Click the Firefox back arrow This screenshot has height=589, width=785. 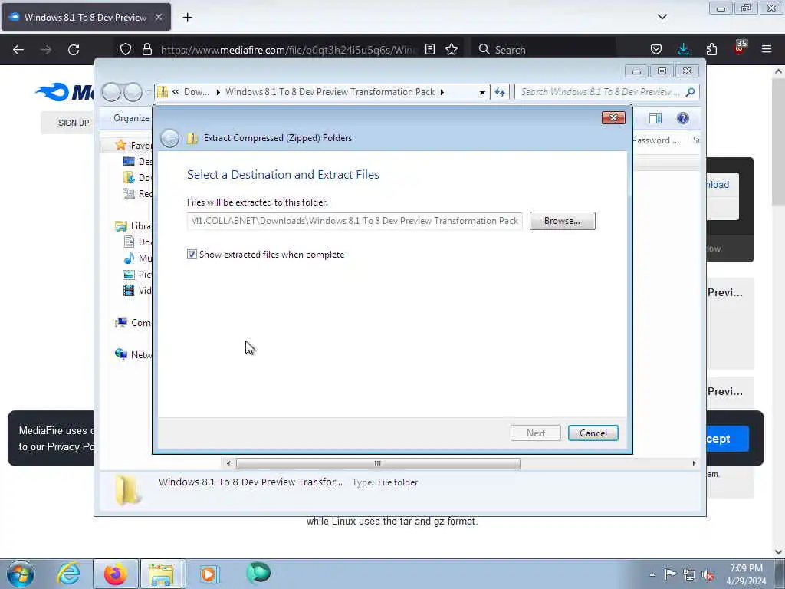point(18,50)
